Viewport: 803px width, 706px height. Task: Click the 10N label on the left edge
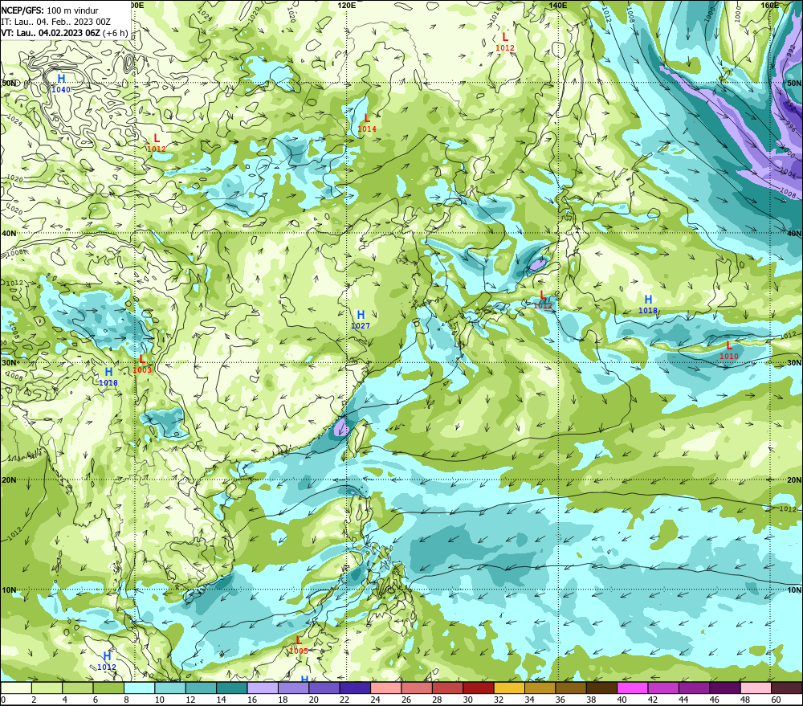[x=9, y=590]
